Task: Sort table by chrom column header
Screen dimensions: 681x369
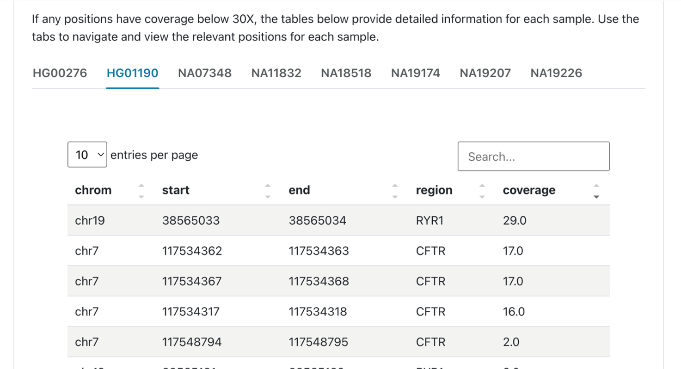Action: tap(93, 190)
